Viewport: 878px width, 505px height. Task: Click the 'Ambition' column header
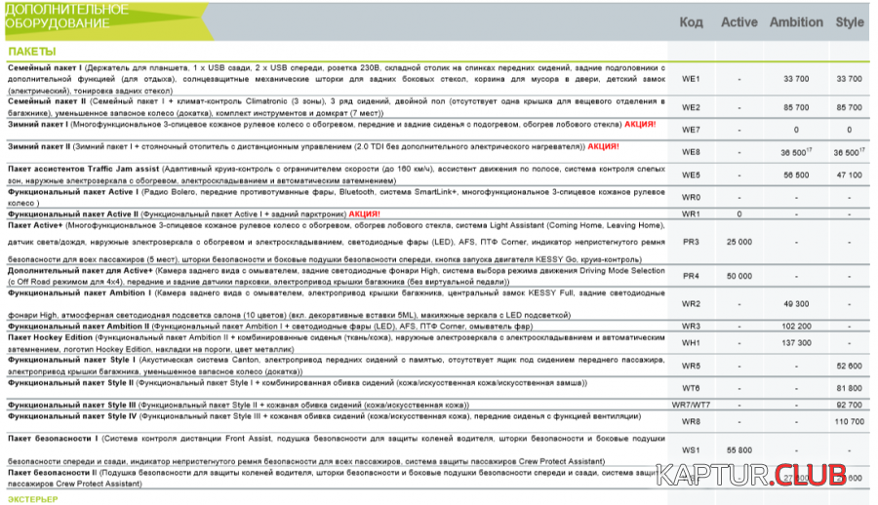pyautogui.click(x=796, y=22)
